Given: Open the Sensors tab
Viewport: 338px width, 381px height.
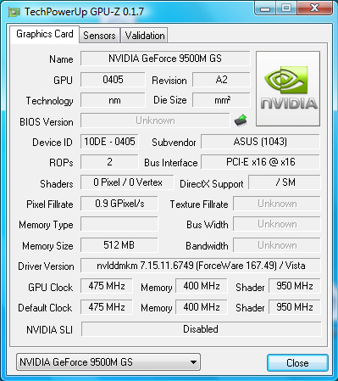Looking at the screenshot, I should click(x=99, y=36).
